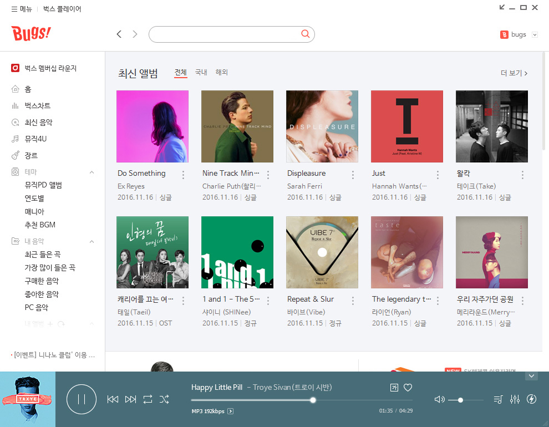Open more options for Nine Track Mind

click(x=268, y=175)
